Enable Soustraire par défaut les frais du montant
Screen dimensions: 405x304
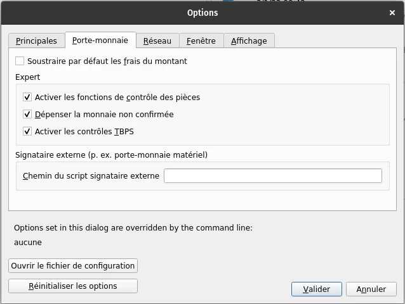pos(20,61)
